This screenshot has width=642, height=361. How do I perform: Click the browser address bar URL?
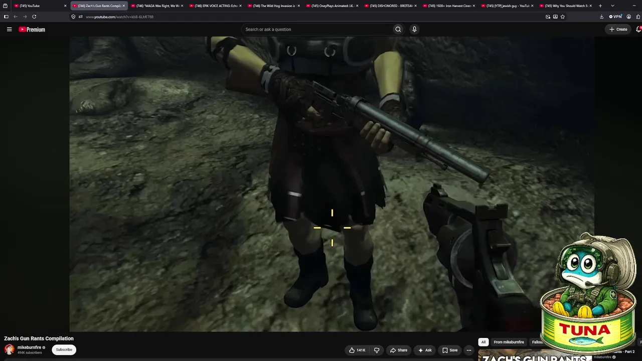click(x=119, y=17)
